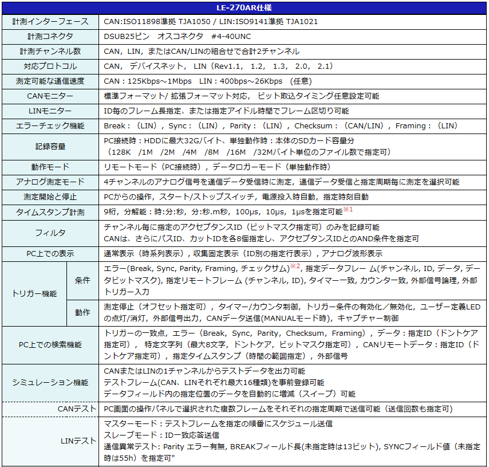Click the red ※1 footnote marker

[348, 209]
